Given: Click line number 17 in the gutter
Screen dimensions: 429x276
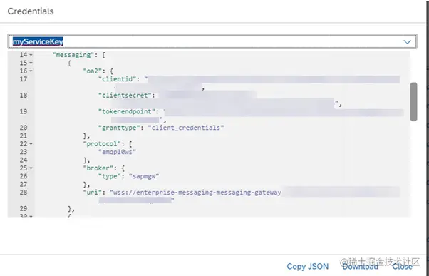Looking at the screenshot, I should click(24, 79).
